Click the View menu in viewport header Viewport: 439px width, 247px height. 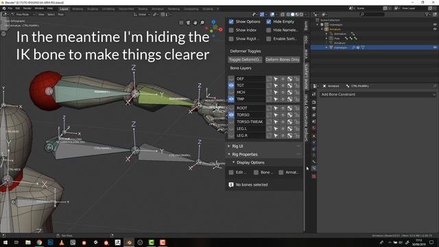[41, 14]
